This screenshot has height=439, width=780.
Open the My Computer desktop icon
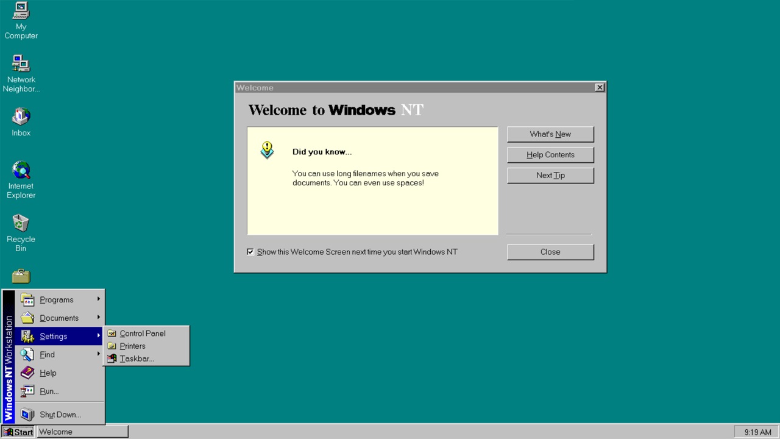pos(21,11)
